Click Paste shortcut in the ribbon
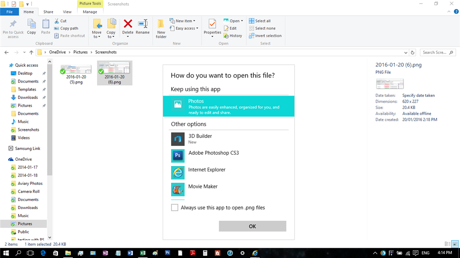The width and height of the screenshot is (460, 258). pos(70,35)
